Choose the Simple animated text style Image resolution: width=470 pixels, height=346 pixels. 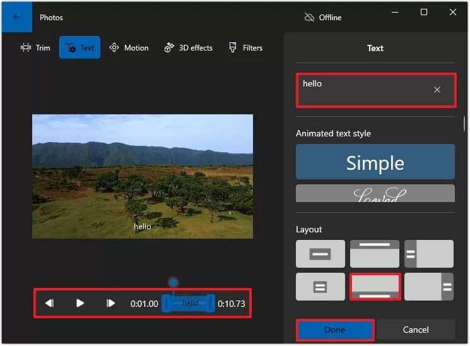click(x=375, y=162)
